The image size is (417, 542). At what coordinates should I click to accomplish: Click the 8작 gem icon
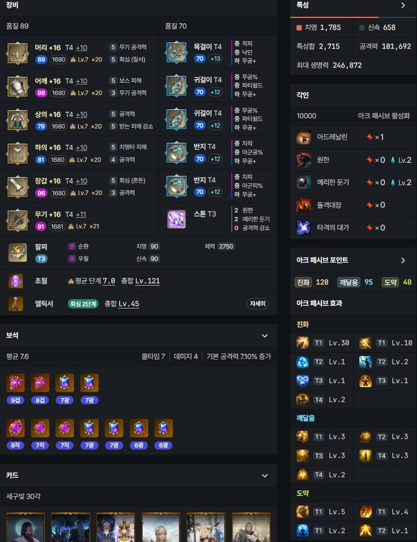15,428
